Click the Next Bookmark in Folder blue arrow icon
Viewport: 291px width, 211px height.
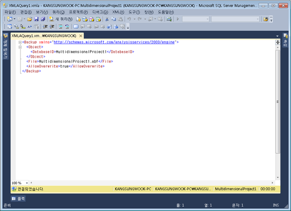click(116, 26)
